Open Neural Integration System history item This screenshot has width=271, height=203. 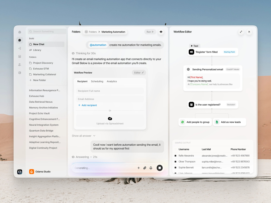point(44,125)
